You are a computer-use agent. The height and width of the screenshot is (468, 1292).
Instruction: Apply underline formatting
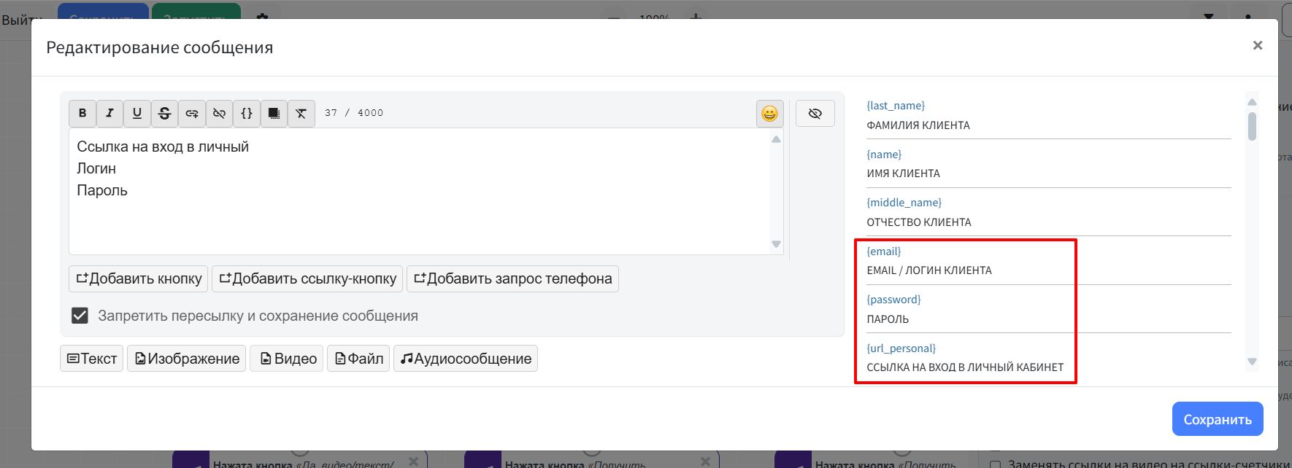(137, 113)
